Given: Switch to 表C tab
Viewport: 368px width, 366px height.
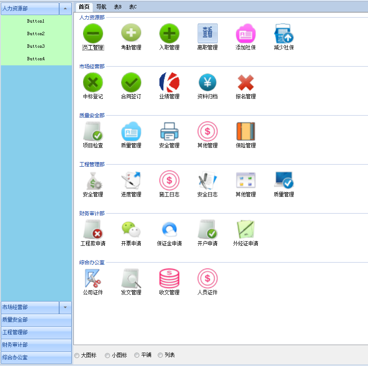Looking at the screenshot, I should [133, 7].
